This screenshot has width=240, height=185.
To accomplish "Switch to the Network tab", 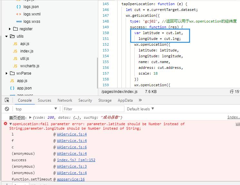I will click(65, 100).
